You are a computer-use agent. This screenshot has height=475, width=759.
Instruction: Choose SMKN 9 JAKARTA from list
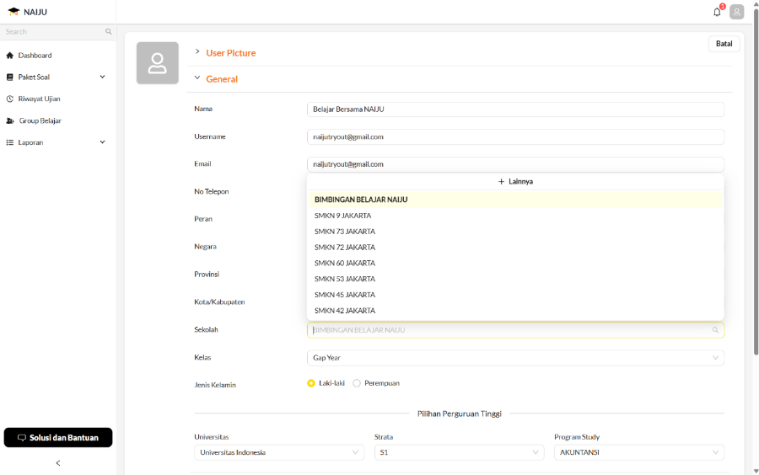pyautogui.click(x=515, y=216)
